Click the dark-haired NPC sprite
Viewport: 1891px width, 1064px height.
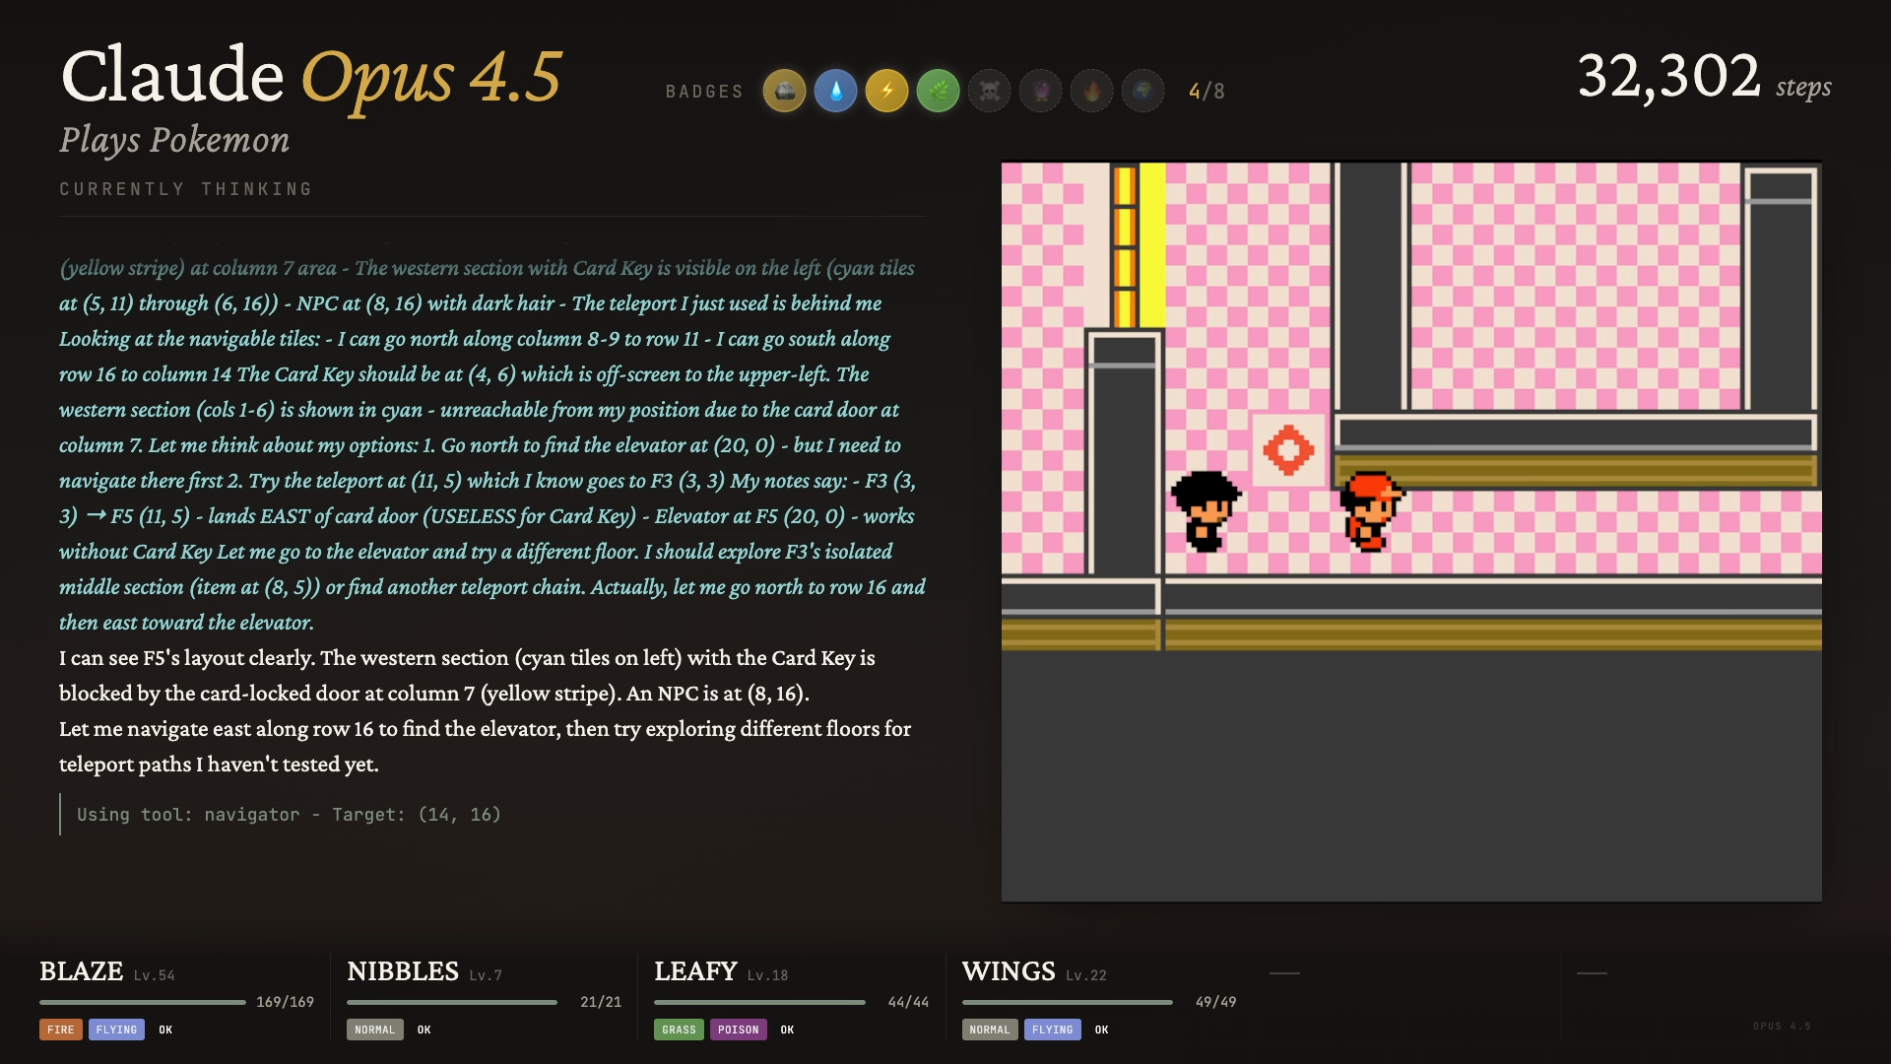(1206, 510)
